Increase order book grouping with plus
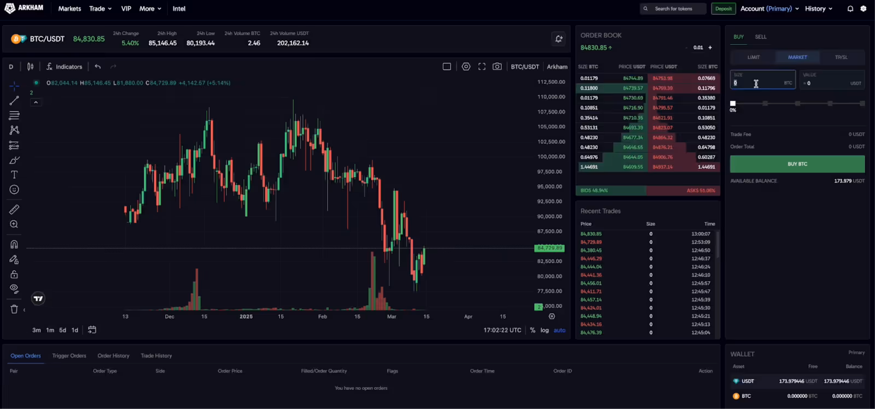This screenshot has width=875, height=409. click(710, 48)
